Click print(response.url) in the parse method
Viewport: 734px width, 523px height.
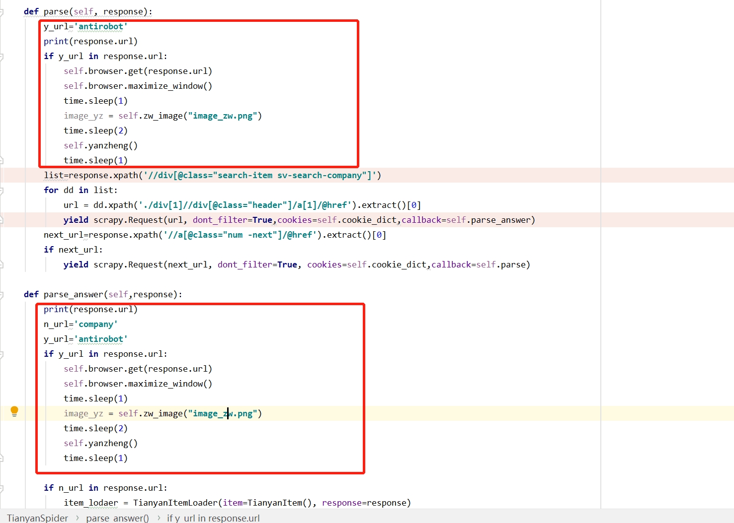click(x=90, y=41)
